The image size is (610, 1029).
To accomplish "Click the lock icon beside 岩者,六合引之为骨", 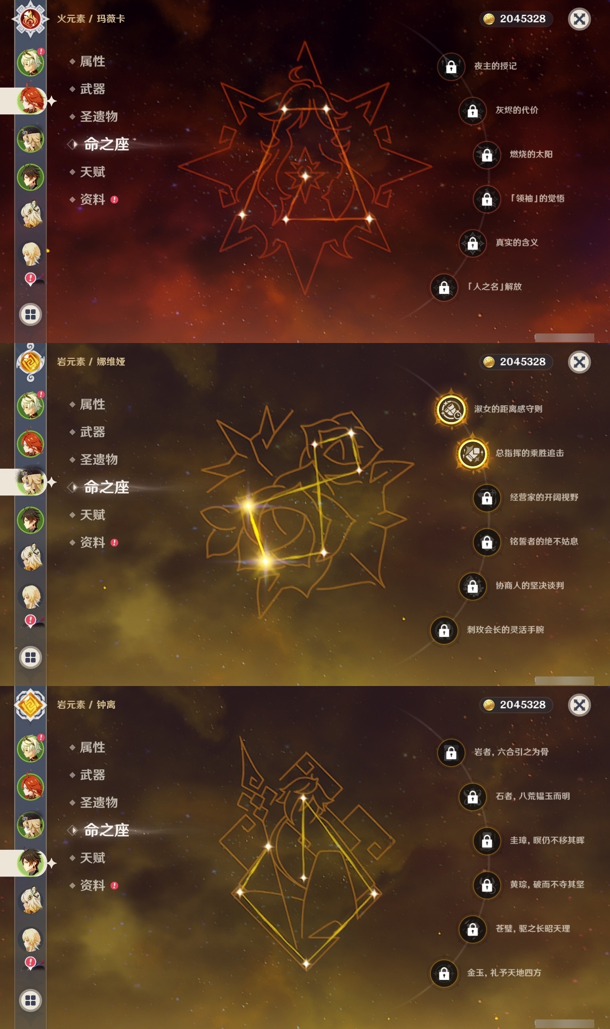I will (x=451, y=753).
